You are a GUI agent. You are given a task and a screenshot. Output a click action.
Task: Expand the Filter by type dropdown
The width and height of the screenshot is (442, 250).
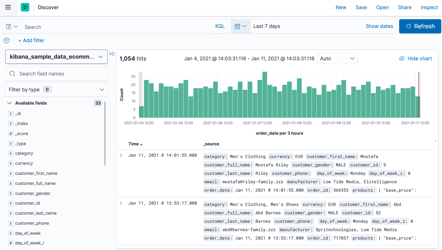[56, 90]
